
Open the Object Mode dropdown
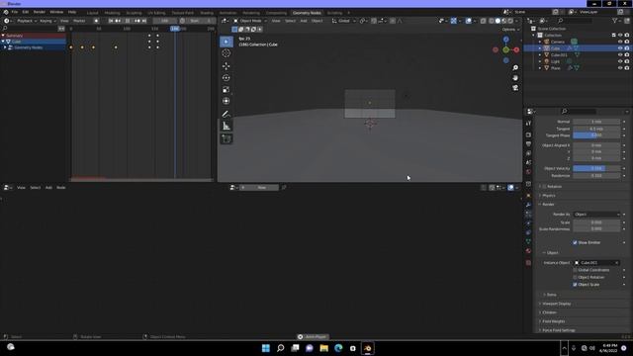[x=250, y=21]
